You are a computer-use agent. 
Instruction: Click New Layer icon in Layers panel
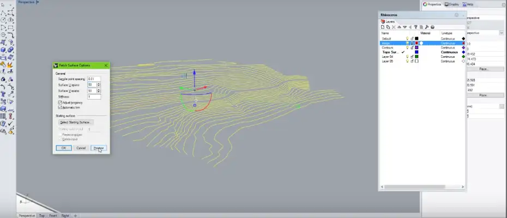pyautogui.click(x=383, y=27)
